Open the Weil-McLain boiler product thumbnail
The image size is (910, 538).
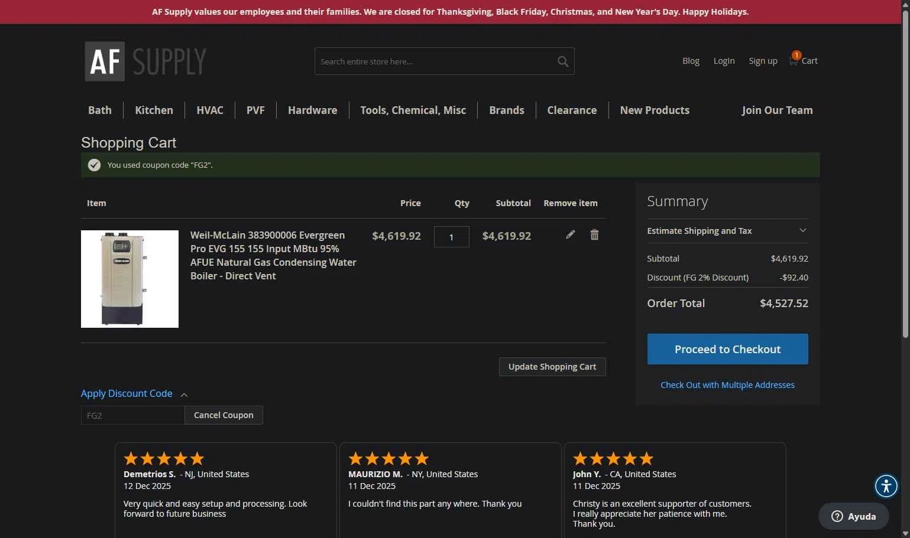[129, 279]
